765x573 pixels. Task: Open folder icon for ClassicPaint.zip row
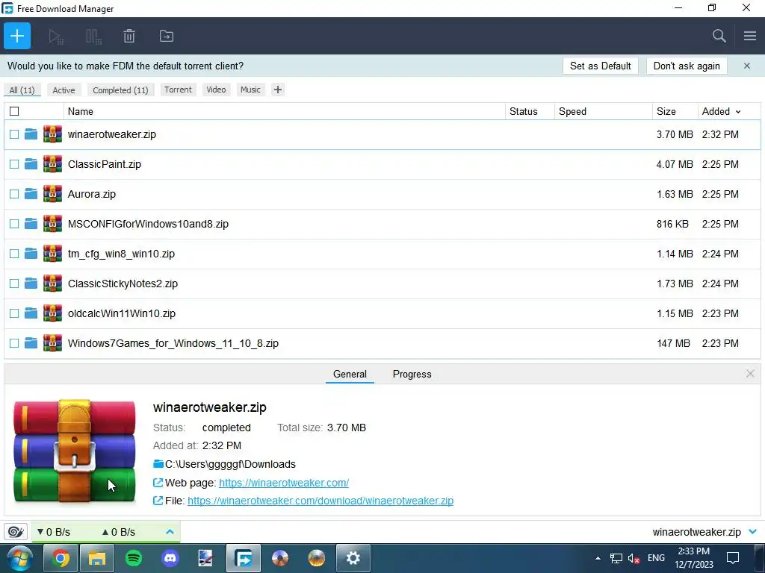(x=31, y=163)
